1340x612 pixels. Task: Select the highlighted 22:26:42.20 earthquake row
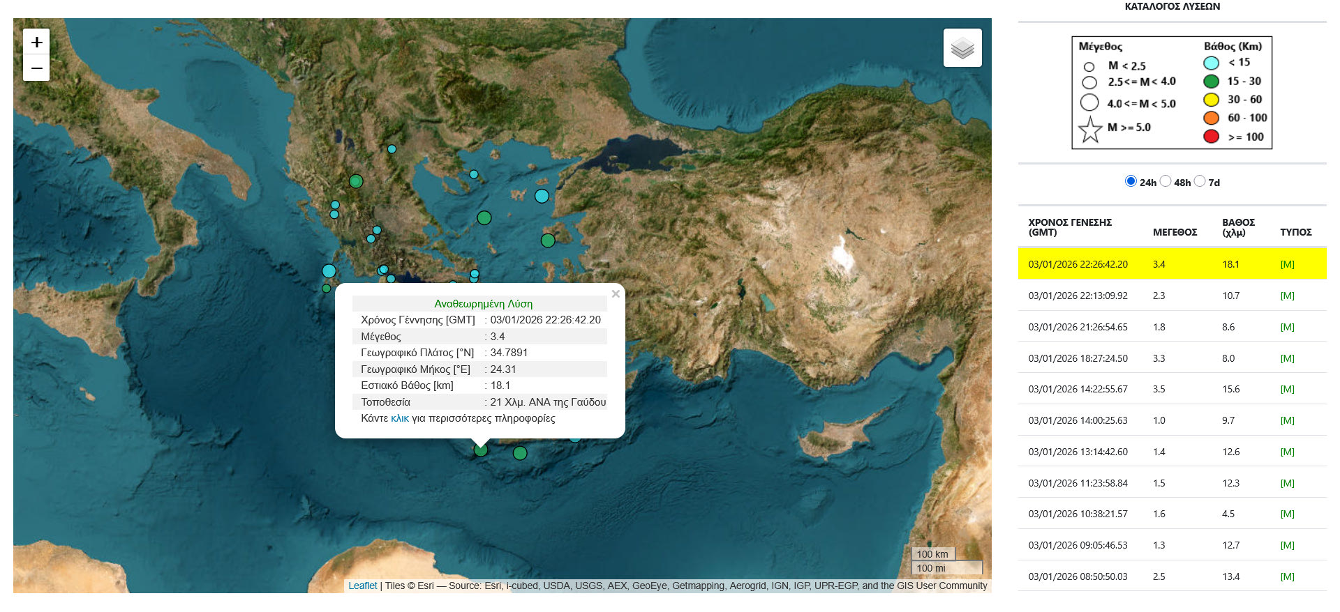click(x=1078, y=264)
